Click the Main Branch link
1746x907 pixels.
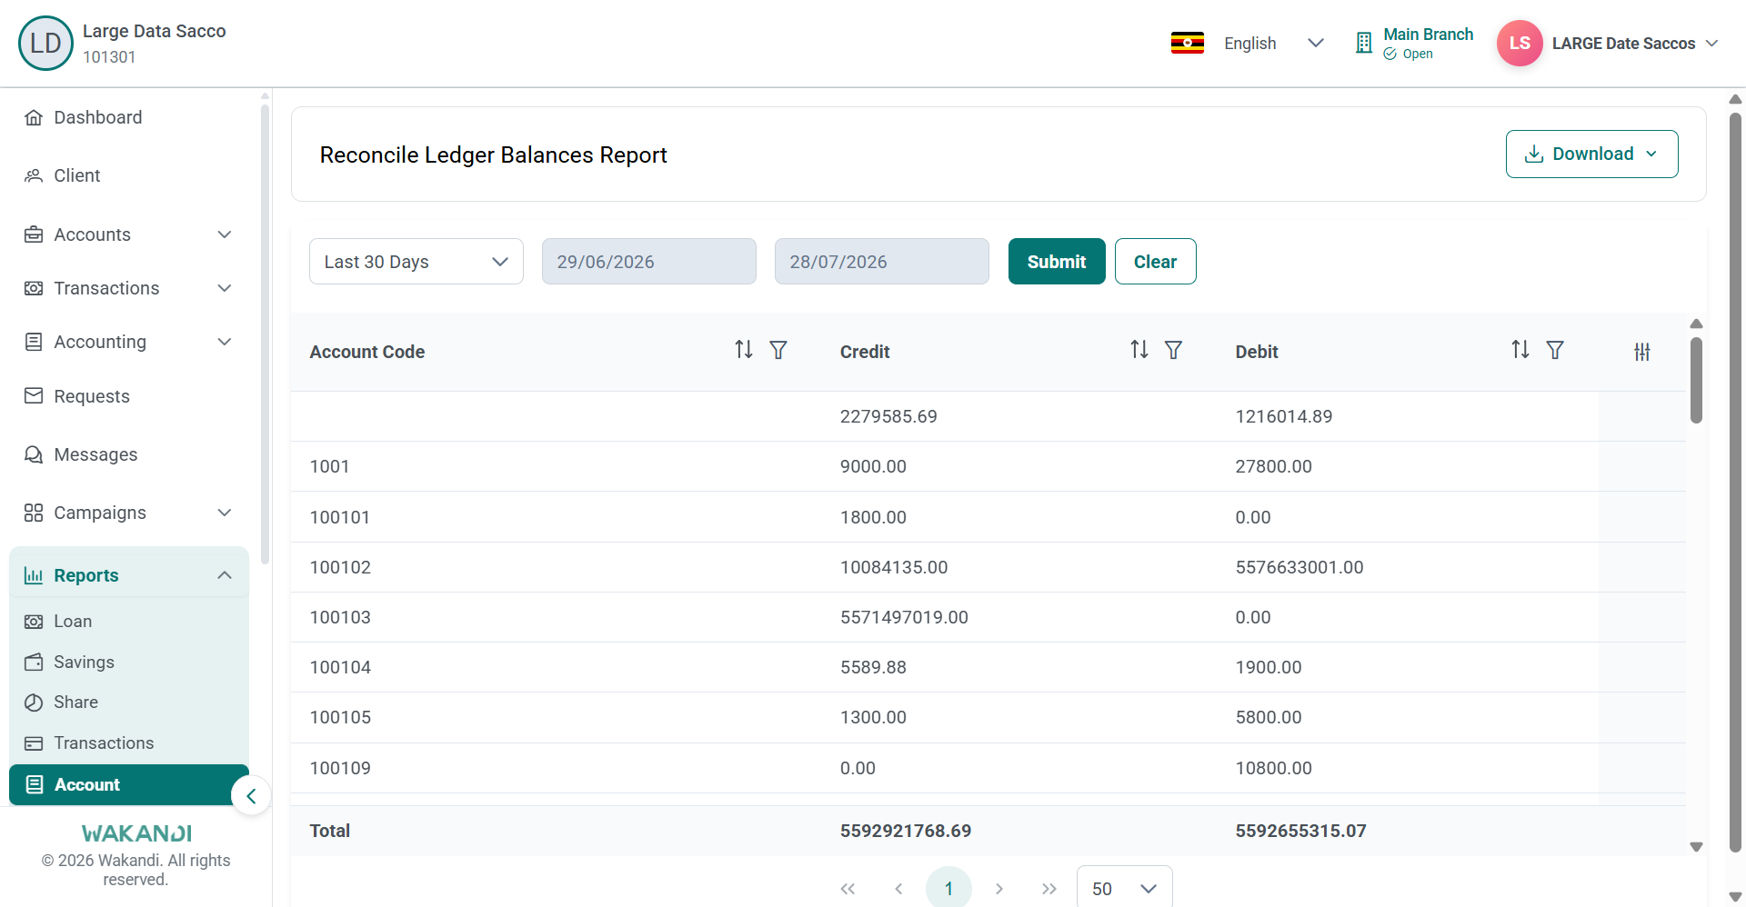point(1428,35)
